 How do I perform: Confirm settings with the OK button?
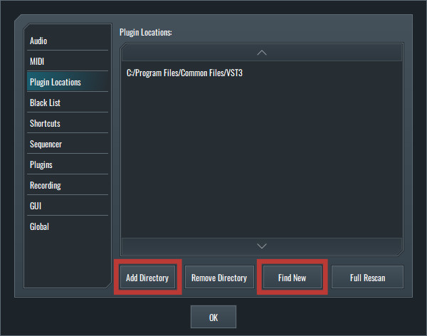(213, 317)
